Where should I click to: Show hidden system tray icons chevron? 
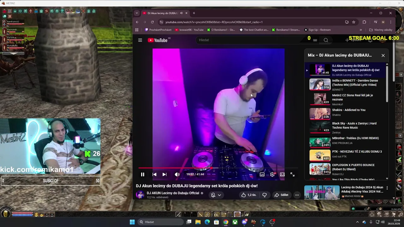(x=357, y=222)
